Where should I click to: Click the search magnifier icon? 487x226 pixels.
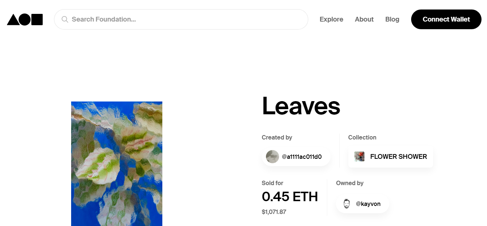click(x=65, y=19)
